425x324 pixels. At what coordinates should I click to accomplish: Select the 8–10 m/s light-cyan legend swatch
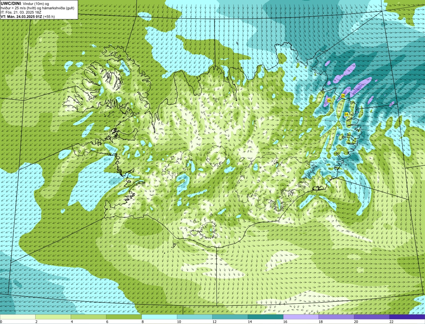[x=159, y=317]
